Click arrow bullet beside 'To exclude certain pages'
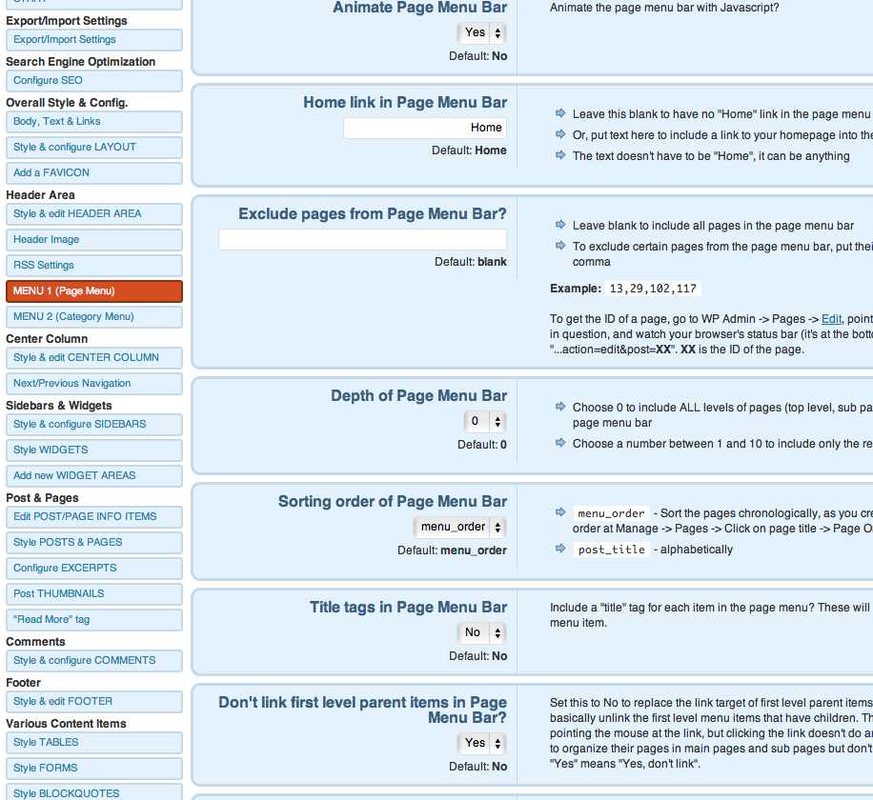 tap(560, 246)
